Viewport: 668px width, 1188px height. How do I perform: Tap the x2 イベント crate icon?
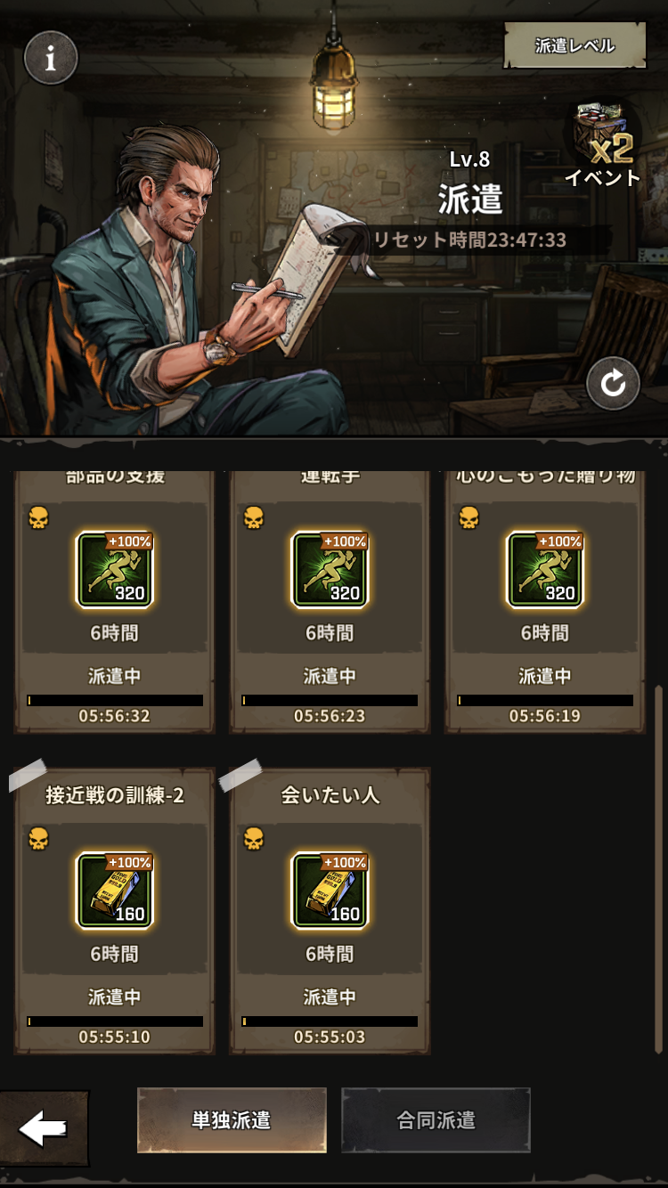pyautogui.click(x=603, y=142)
